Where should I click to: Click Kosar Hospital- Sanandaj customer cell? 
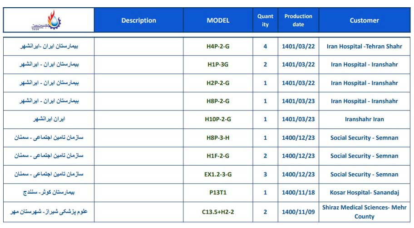pyautogui.click(x=365, y=193)
